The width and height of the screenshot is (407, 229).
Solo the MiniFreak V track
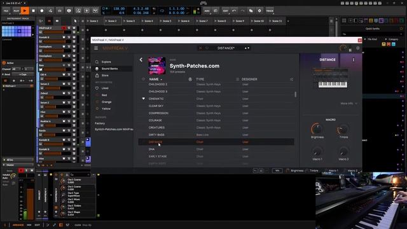coord(69,28)
